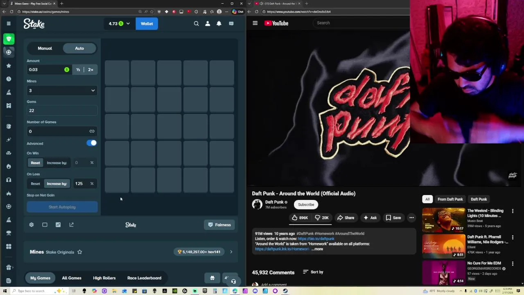Image resolution: width=524 pixels, height=295 pixels.
Task: Switch to Auto betting mode
Action: pos(79,48)
